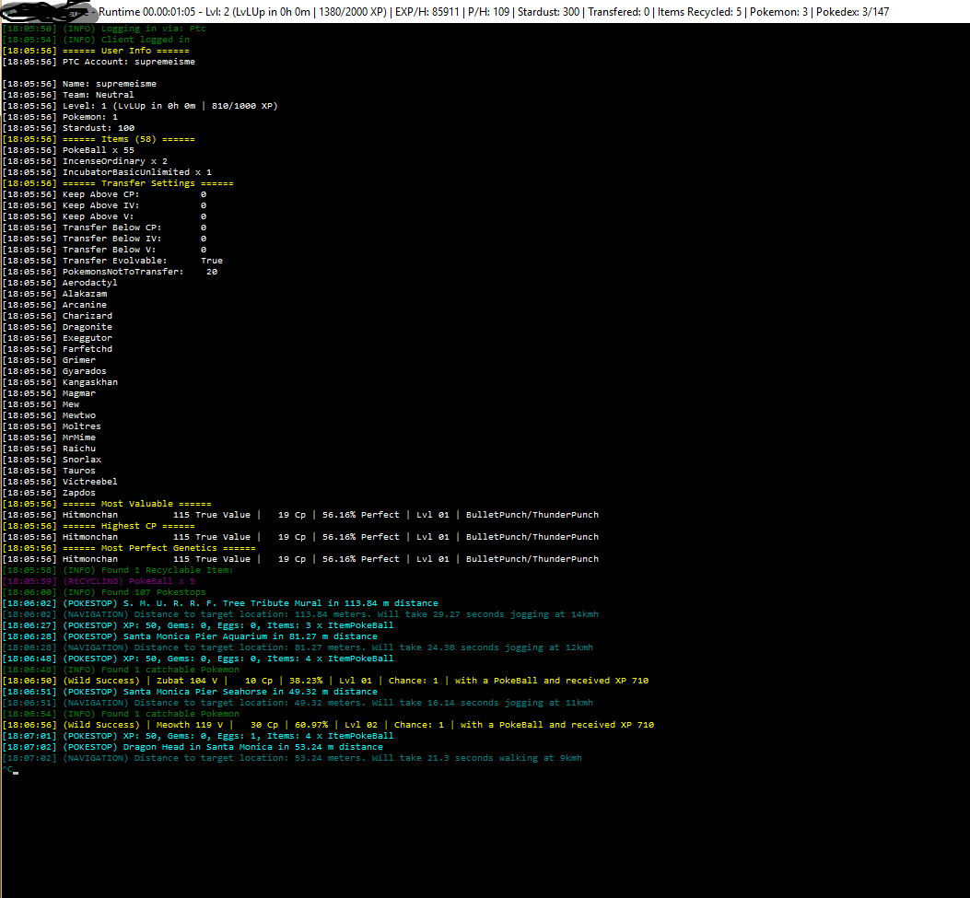Screen dimensions: 970x898
Task: Click the PokemonsNotToTransfer: 20 line
Action: point(139,272)
